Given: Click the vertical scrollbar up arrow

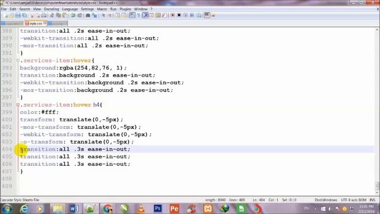Looking at the screenshot, I should [377, 30].
